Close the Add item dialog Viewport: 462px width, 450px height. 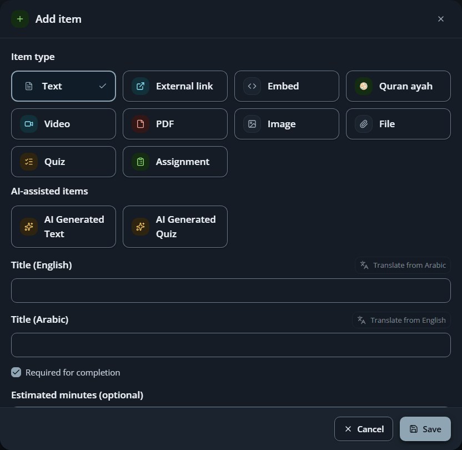tap(441, 19)
